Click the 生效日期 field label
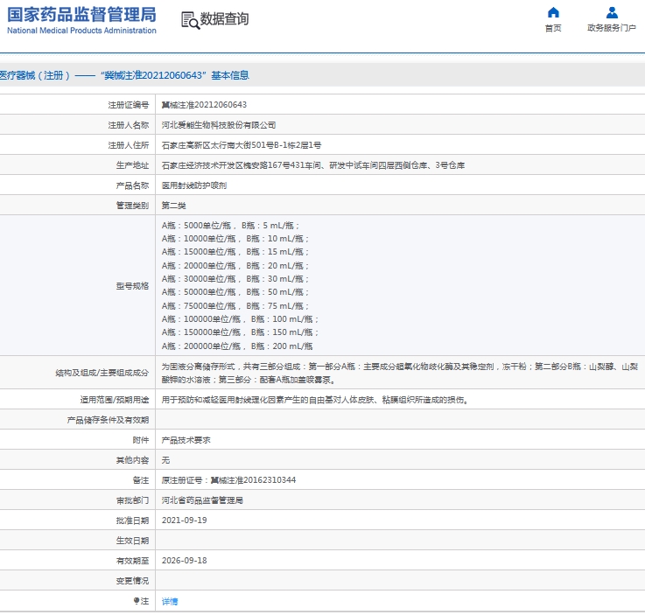Image resolution: width=645 pixels, height=615 pixels. pyautogui.click(x=132, y=541)
